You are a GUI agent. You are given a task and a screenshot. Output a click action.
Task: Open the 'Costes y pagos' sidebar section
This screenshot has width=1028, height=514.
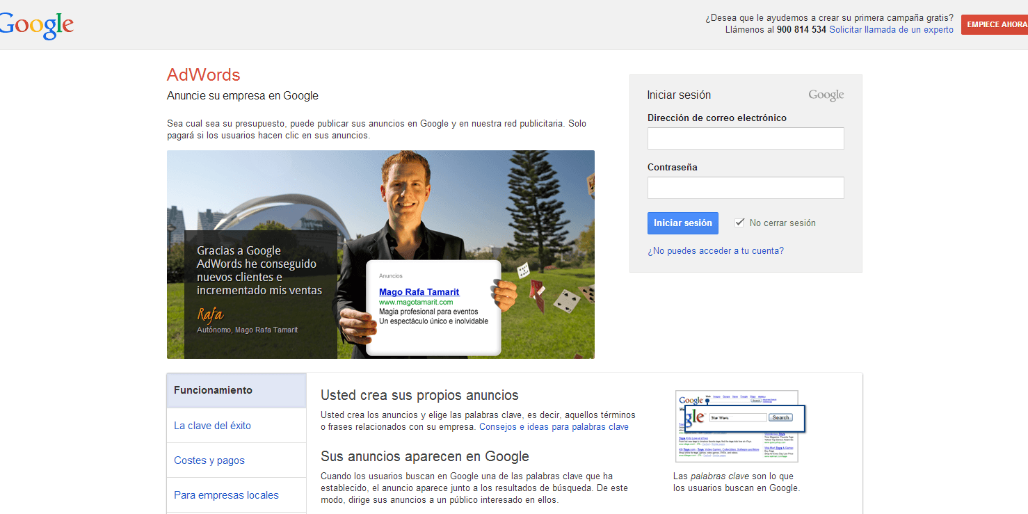tap(209, 460)
